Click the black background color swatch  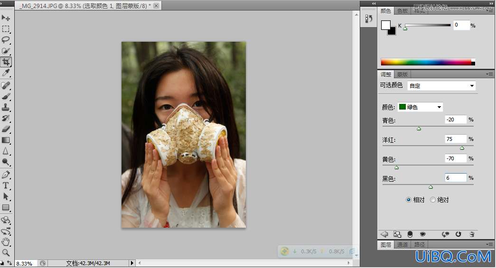(x=393, y=32)
